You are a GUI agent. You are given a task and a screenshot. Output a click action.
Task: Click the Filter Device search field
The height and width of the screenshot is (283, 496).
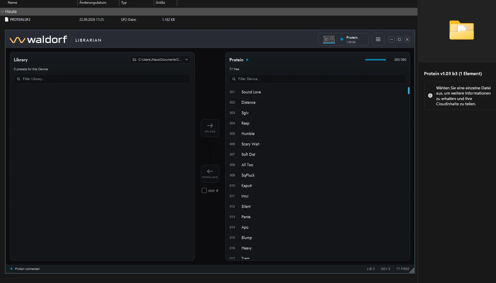(318, 79)
